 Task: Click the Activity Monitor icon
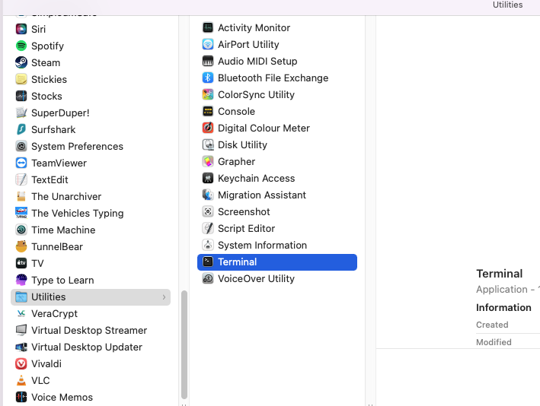pos(208,27)
